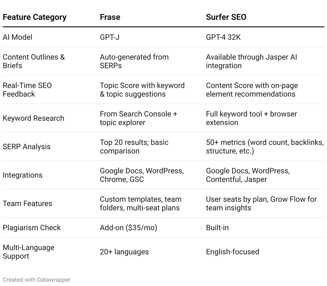This screenshot has height=286, width=327.
Task: Click Topic Score with keyword suggestions cell
Action: pyautogui.click(x=142, y=90)
